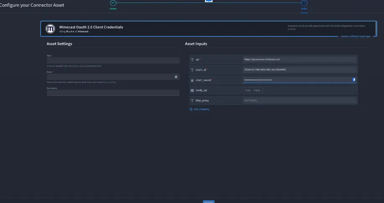Click 'Mimecast Oauth 2.0 Client Credentials' title
Viewport: 384px width, 203px height.
pyautogui.click(x=91, y=27)
